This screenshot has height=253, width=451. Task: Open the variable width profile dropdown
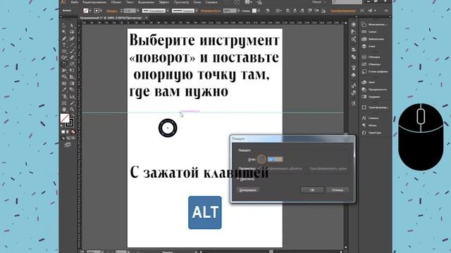pyautogui.click(x=168, y=11)
